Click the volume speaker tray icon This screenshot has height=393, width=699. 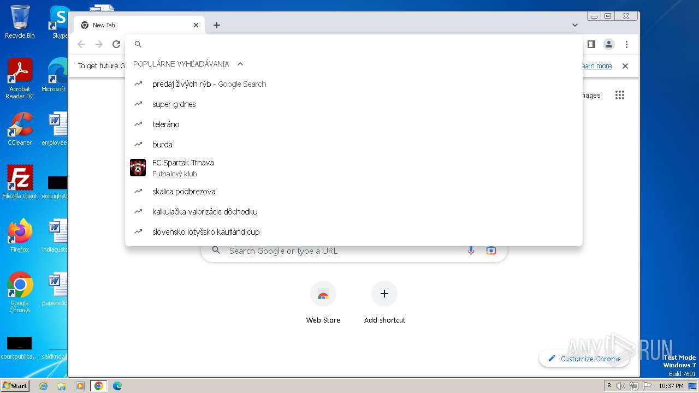point(621,386)
